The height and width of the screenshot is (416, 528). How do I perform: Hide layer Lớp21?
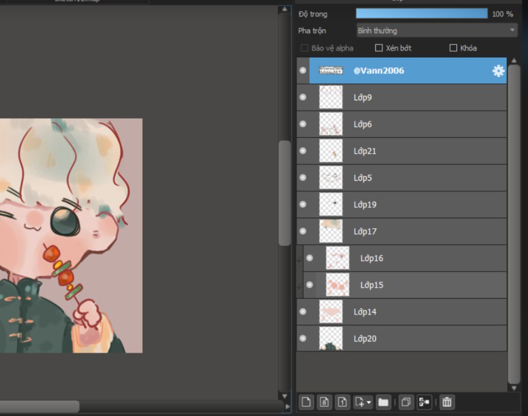pyautogui.click(x=303, y=151)
